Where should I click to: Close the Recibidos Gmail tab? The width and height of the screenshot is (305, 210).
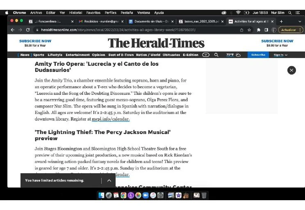[122, 22]
